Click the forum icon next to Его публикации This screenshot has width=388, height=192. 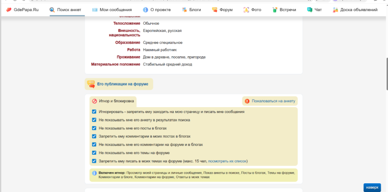[91, 84]
